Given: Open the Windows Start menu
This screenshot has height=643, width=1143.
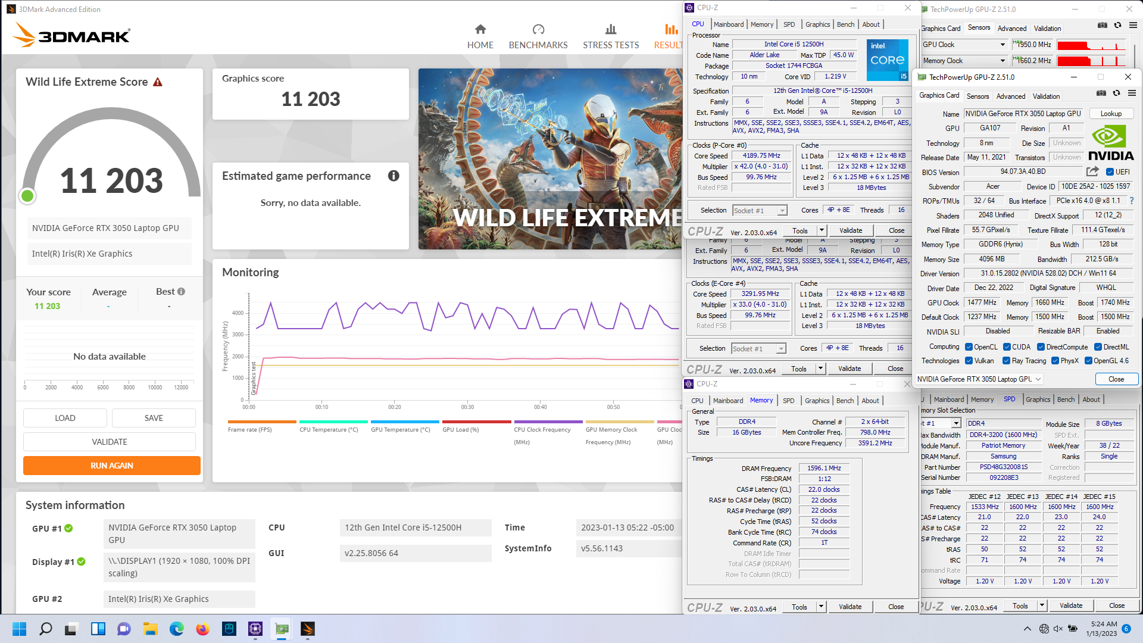Looking at the screenshot, I should (19, 629).
